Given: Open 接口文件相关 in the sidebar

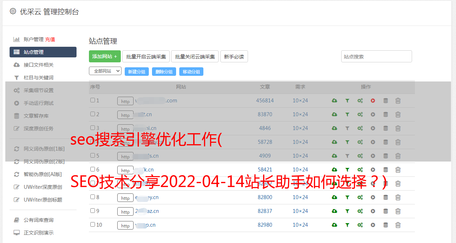Looking at the screenshot, I should [39, 65].
